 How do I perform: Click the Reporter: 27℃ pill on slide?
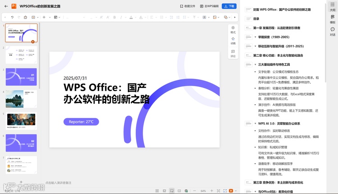pyautogui.click(x=81, y=122)
